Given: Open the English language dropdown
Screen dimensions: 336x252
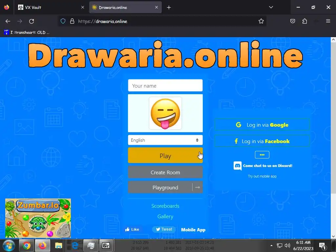Looking at the screenshot, I should click(x=165, y=140).
